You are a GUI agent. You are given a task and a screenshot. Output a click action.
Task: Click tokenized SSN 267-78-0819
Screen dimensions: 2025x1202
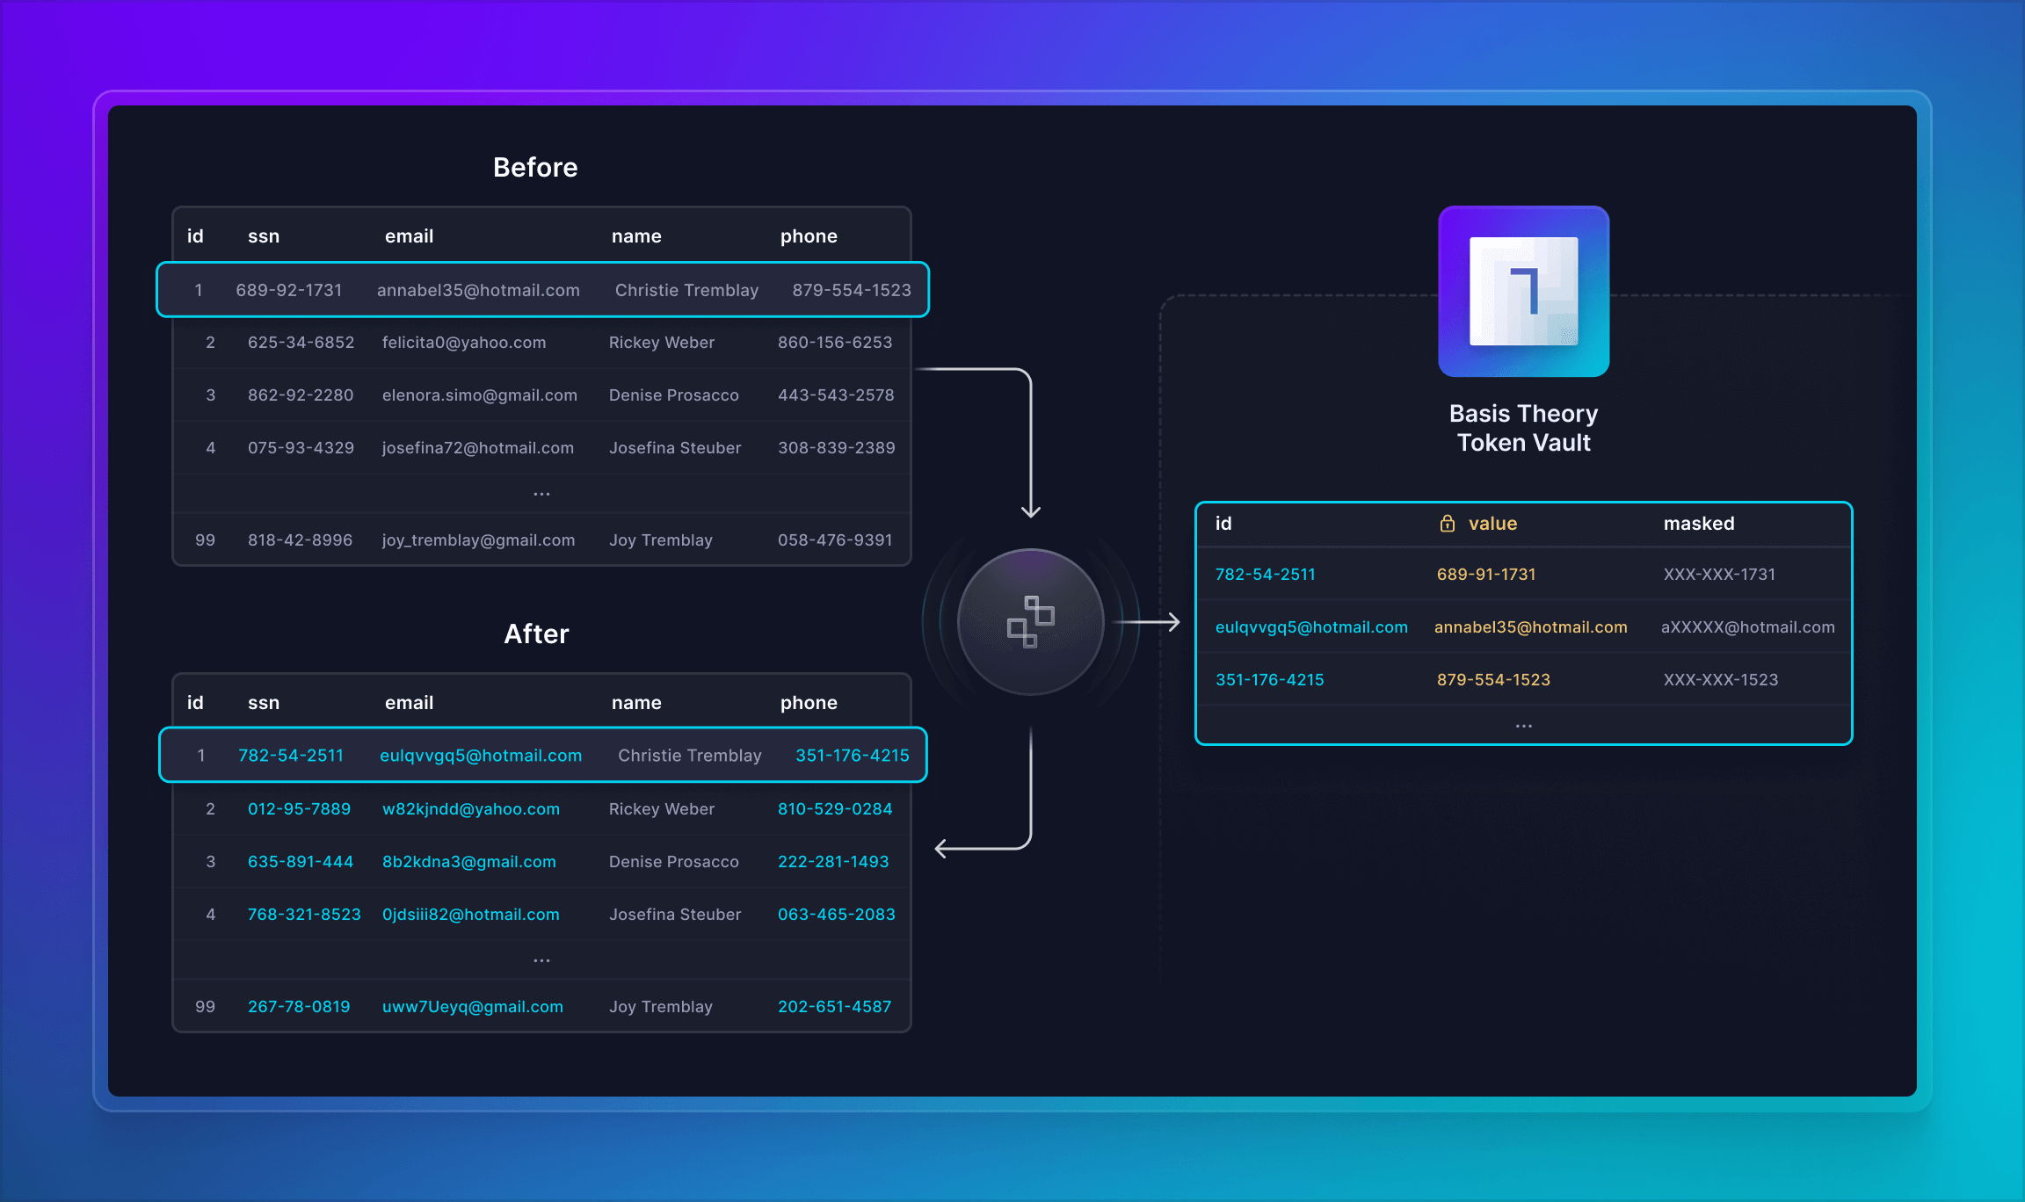pyautogui.click(x=299, y=1007)
